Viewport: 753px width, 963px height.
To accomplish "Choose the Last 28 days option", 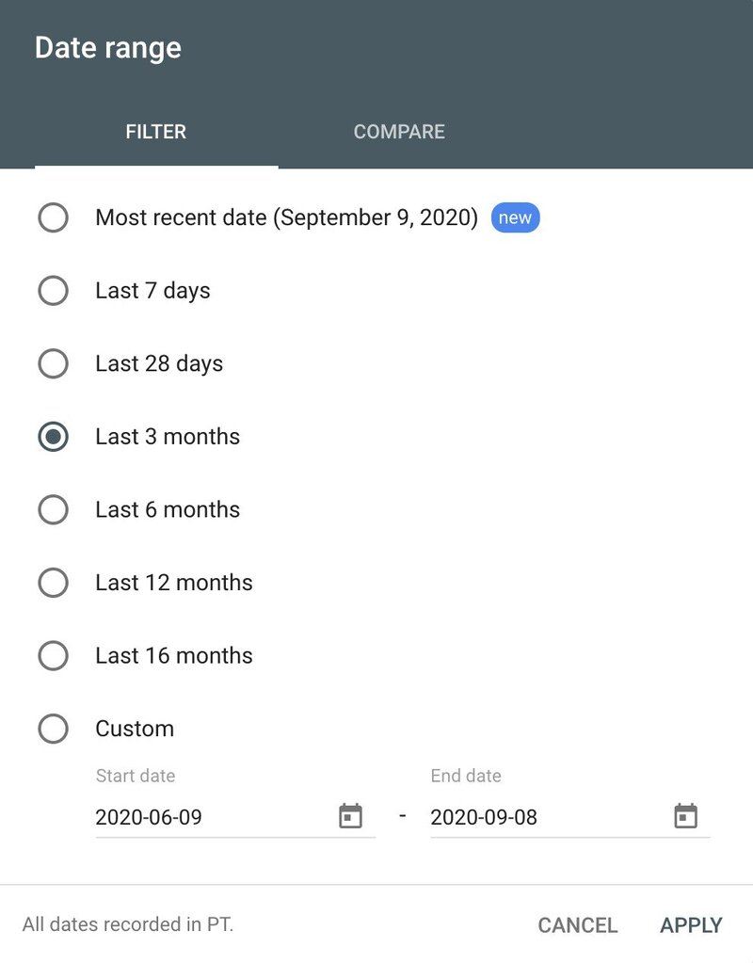I will click(54, 363).
